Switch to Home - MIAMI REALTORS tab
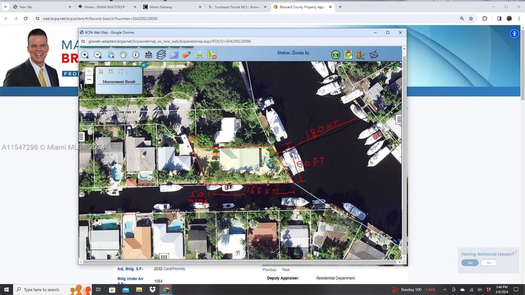The height and width of the screenshot is (295, 525). point(107,7)
